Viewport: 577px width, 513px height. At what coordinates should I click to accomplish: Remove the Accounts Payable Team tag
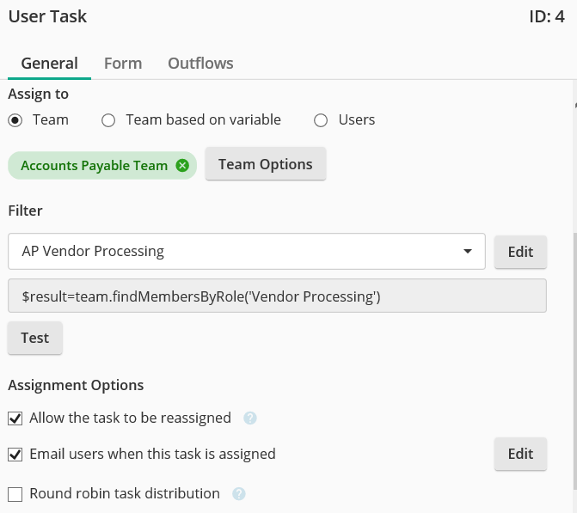(182, 166)
